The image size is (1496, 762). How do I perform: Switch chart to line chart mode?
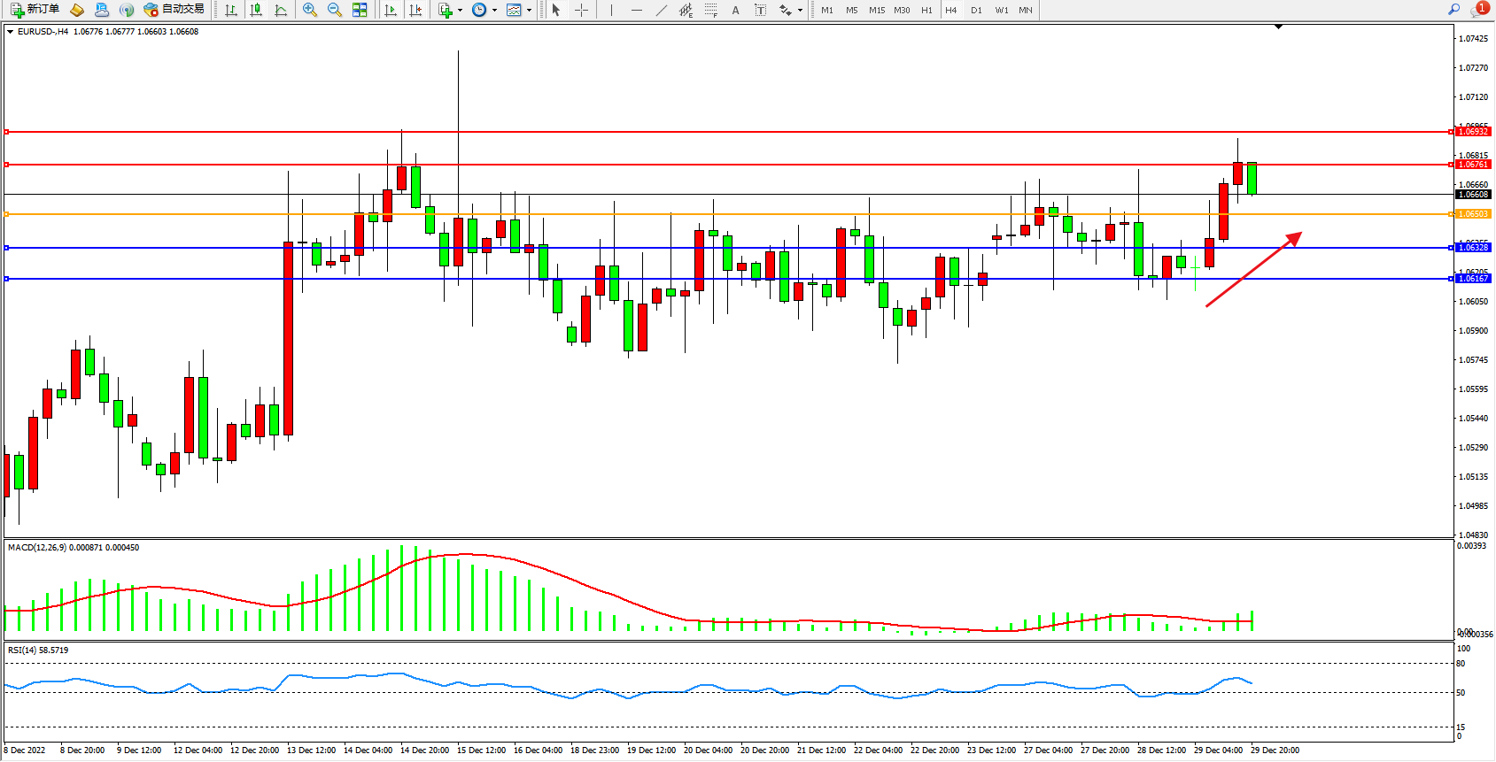click(281, 10)
